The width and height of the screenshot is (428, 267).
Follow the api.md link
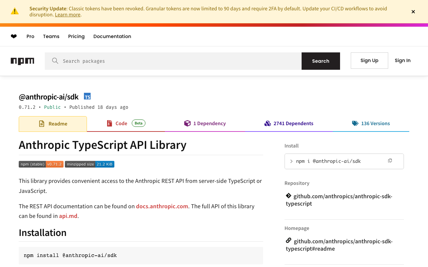coord(68,216)
